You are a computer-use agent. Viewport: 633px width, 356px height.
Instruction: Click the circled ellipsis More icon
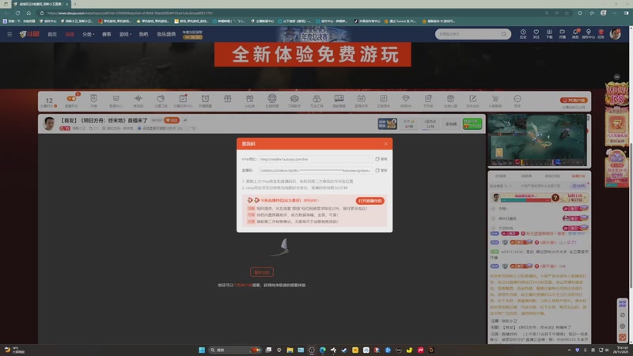[517, 98]
